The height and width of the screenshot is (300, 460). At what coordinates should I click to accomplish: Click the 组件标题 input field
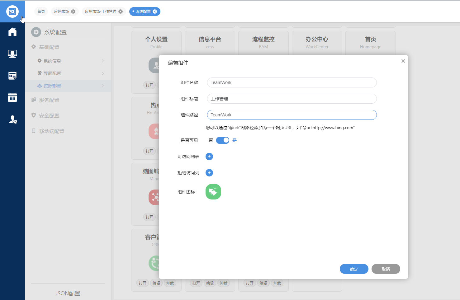coord(292,99)
